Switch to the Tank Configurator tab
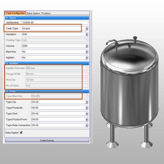 coord(16,13)
